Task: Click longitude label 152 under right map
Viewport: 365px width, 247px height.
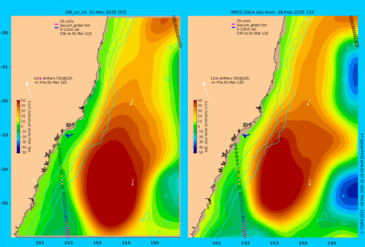Action: point(245,243)
